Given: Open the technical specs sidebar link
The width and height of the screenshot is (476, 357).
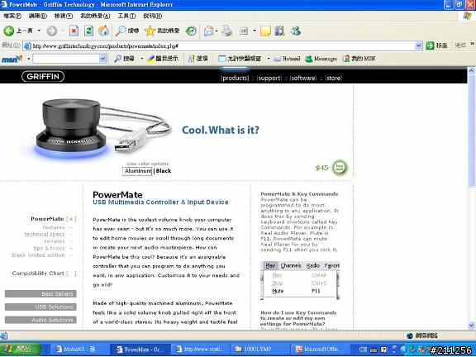Looking at the screenshot, I should click(x=45, y=234).
